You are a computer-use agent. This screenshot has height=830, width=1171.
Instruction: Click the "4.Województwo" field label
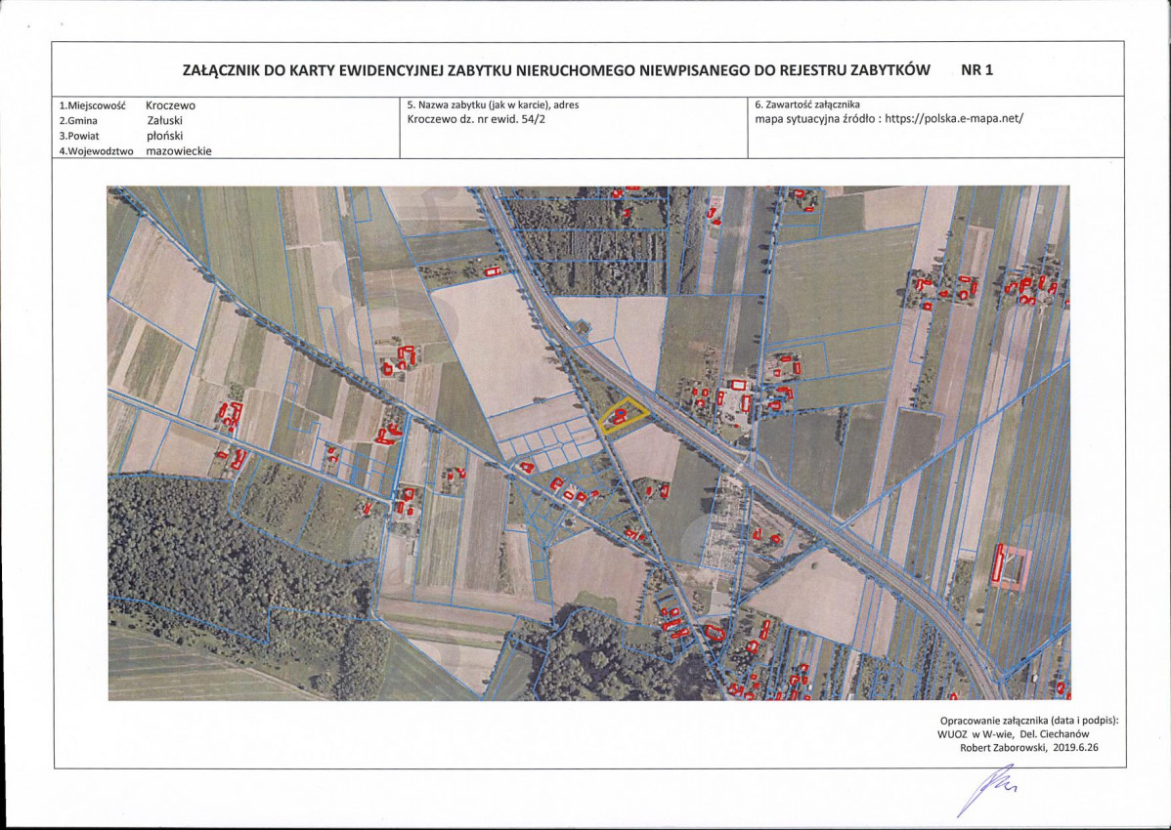[x=97, y=151]
